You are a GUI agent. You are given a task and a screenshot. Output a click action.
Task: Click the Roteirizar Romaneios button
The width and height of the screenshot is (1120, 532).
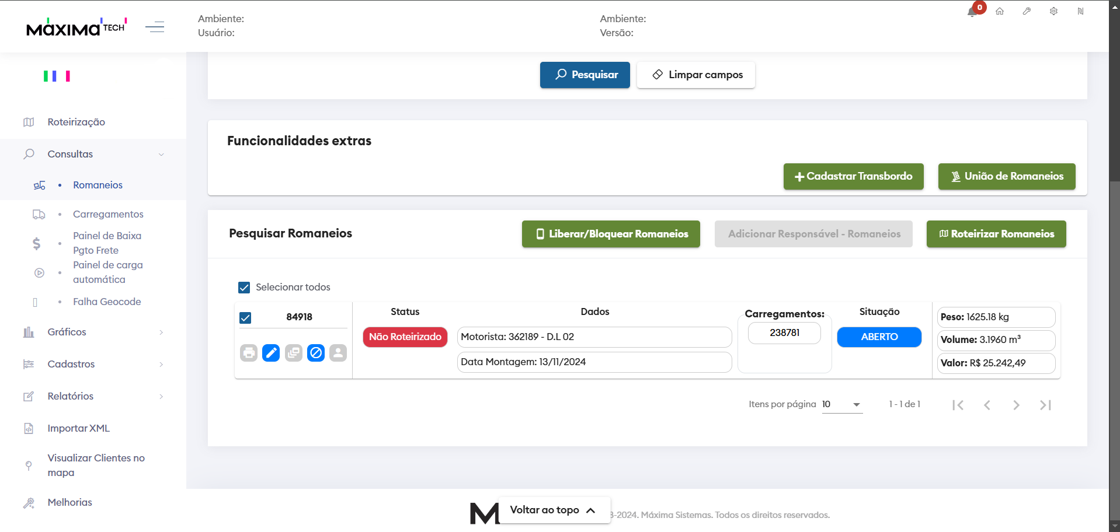[996, 234]
